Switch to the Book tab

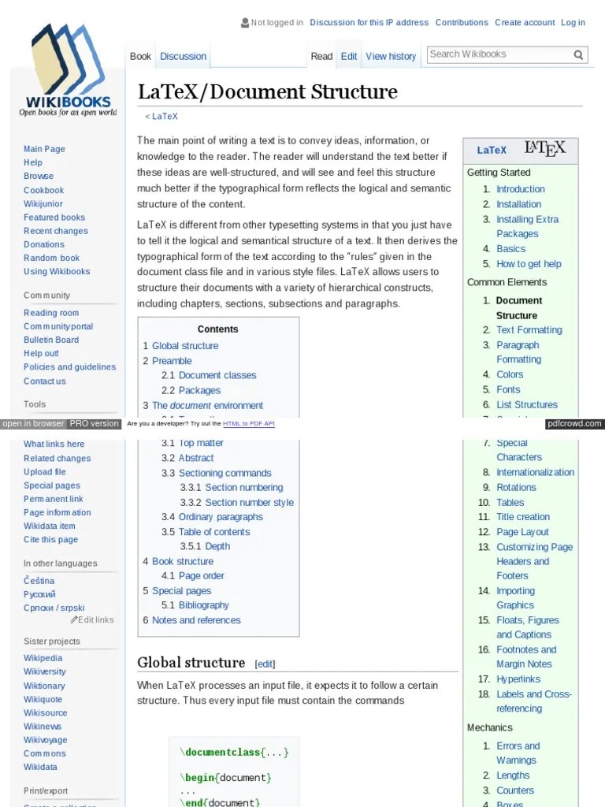140,56
